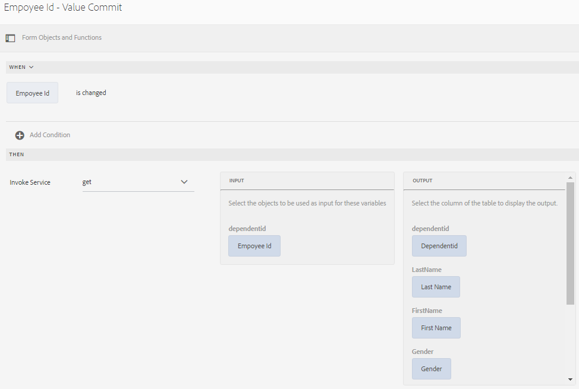Click the Add Condition link
The height and width of the screenshot is (389, 579).
coord(50,135)
